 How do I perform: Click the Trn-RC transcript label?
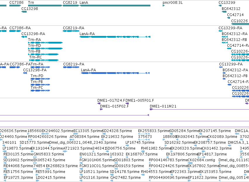[36, 57]
